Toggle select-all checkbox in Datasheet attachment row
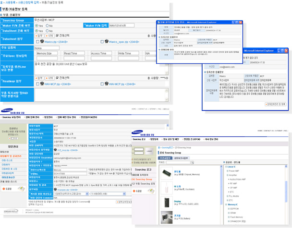This screenshot has width=292, height=228. [57, 36]
